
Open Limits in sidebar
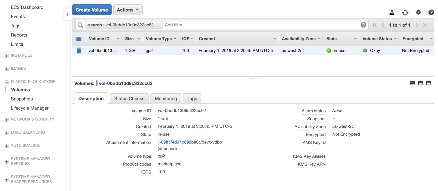[17, 44]
